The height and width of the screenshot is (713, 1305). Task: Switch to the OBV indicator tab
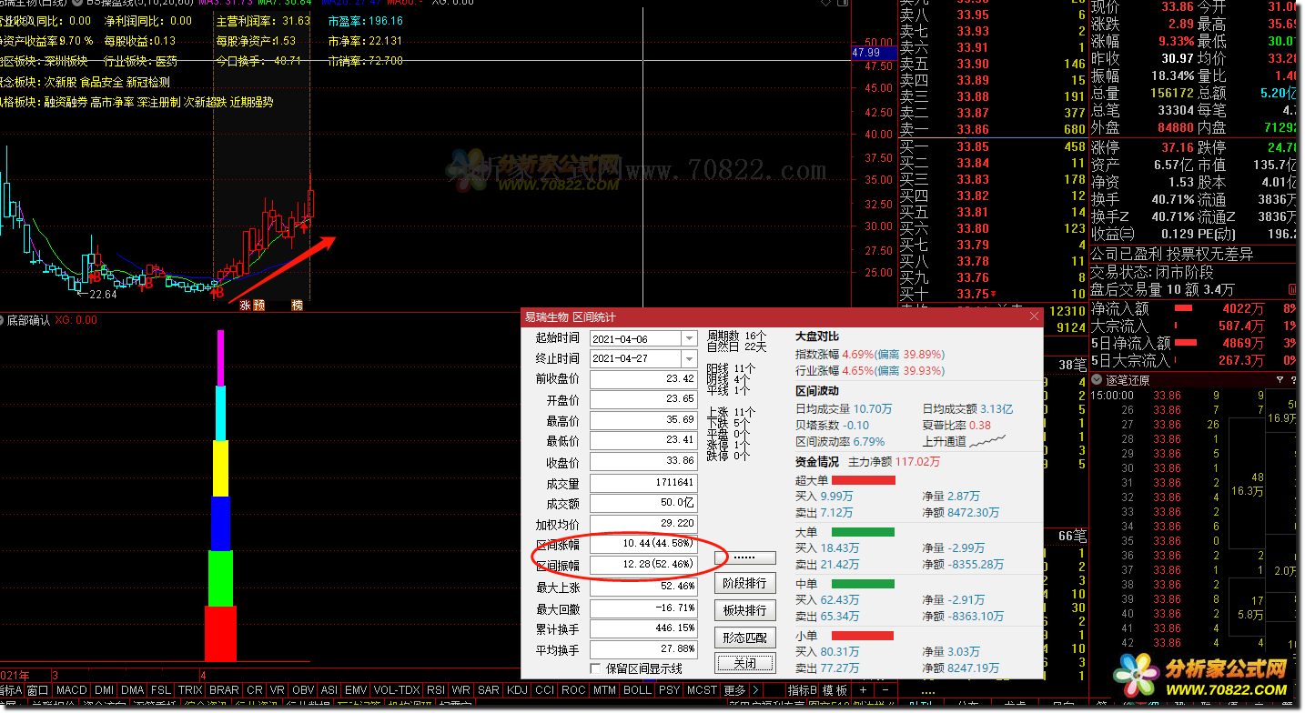click(x=303, y=690)
